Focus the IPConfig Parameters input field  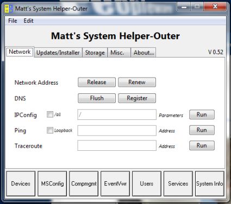pos(117,114)
